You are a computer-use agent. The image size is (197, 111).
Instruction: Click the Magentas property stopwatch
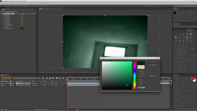(x=5, y=25)
